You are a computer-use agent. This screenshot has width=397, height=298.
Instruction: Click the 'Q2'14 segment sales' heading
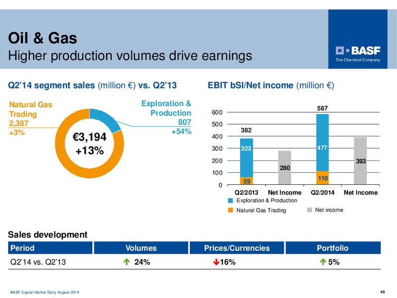coord(52,85)
